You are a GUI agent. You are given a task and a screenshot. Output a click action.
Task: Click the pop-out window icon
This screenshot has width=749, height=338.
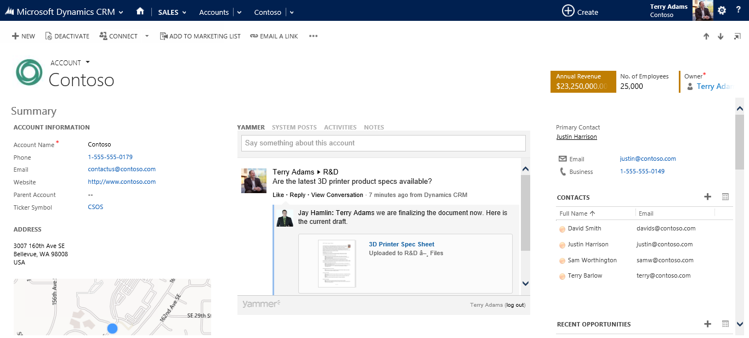[737, 36]
